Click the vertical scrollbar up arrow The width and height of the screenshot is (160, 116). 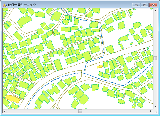click(x=155, y=11)
